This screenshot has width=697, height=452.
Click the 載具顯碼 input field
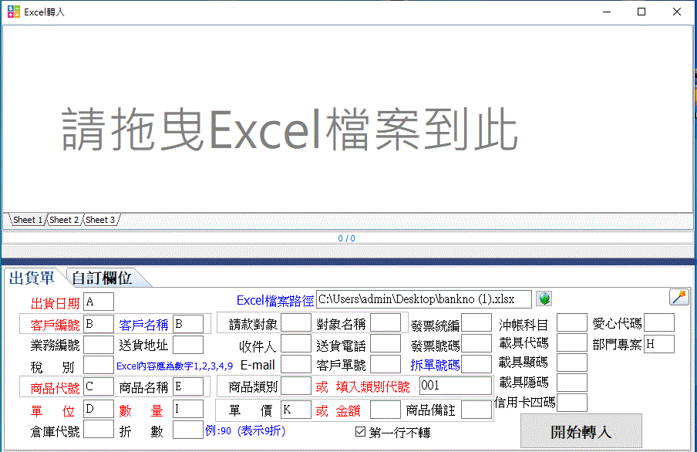572,363
